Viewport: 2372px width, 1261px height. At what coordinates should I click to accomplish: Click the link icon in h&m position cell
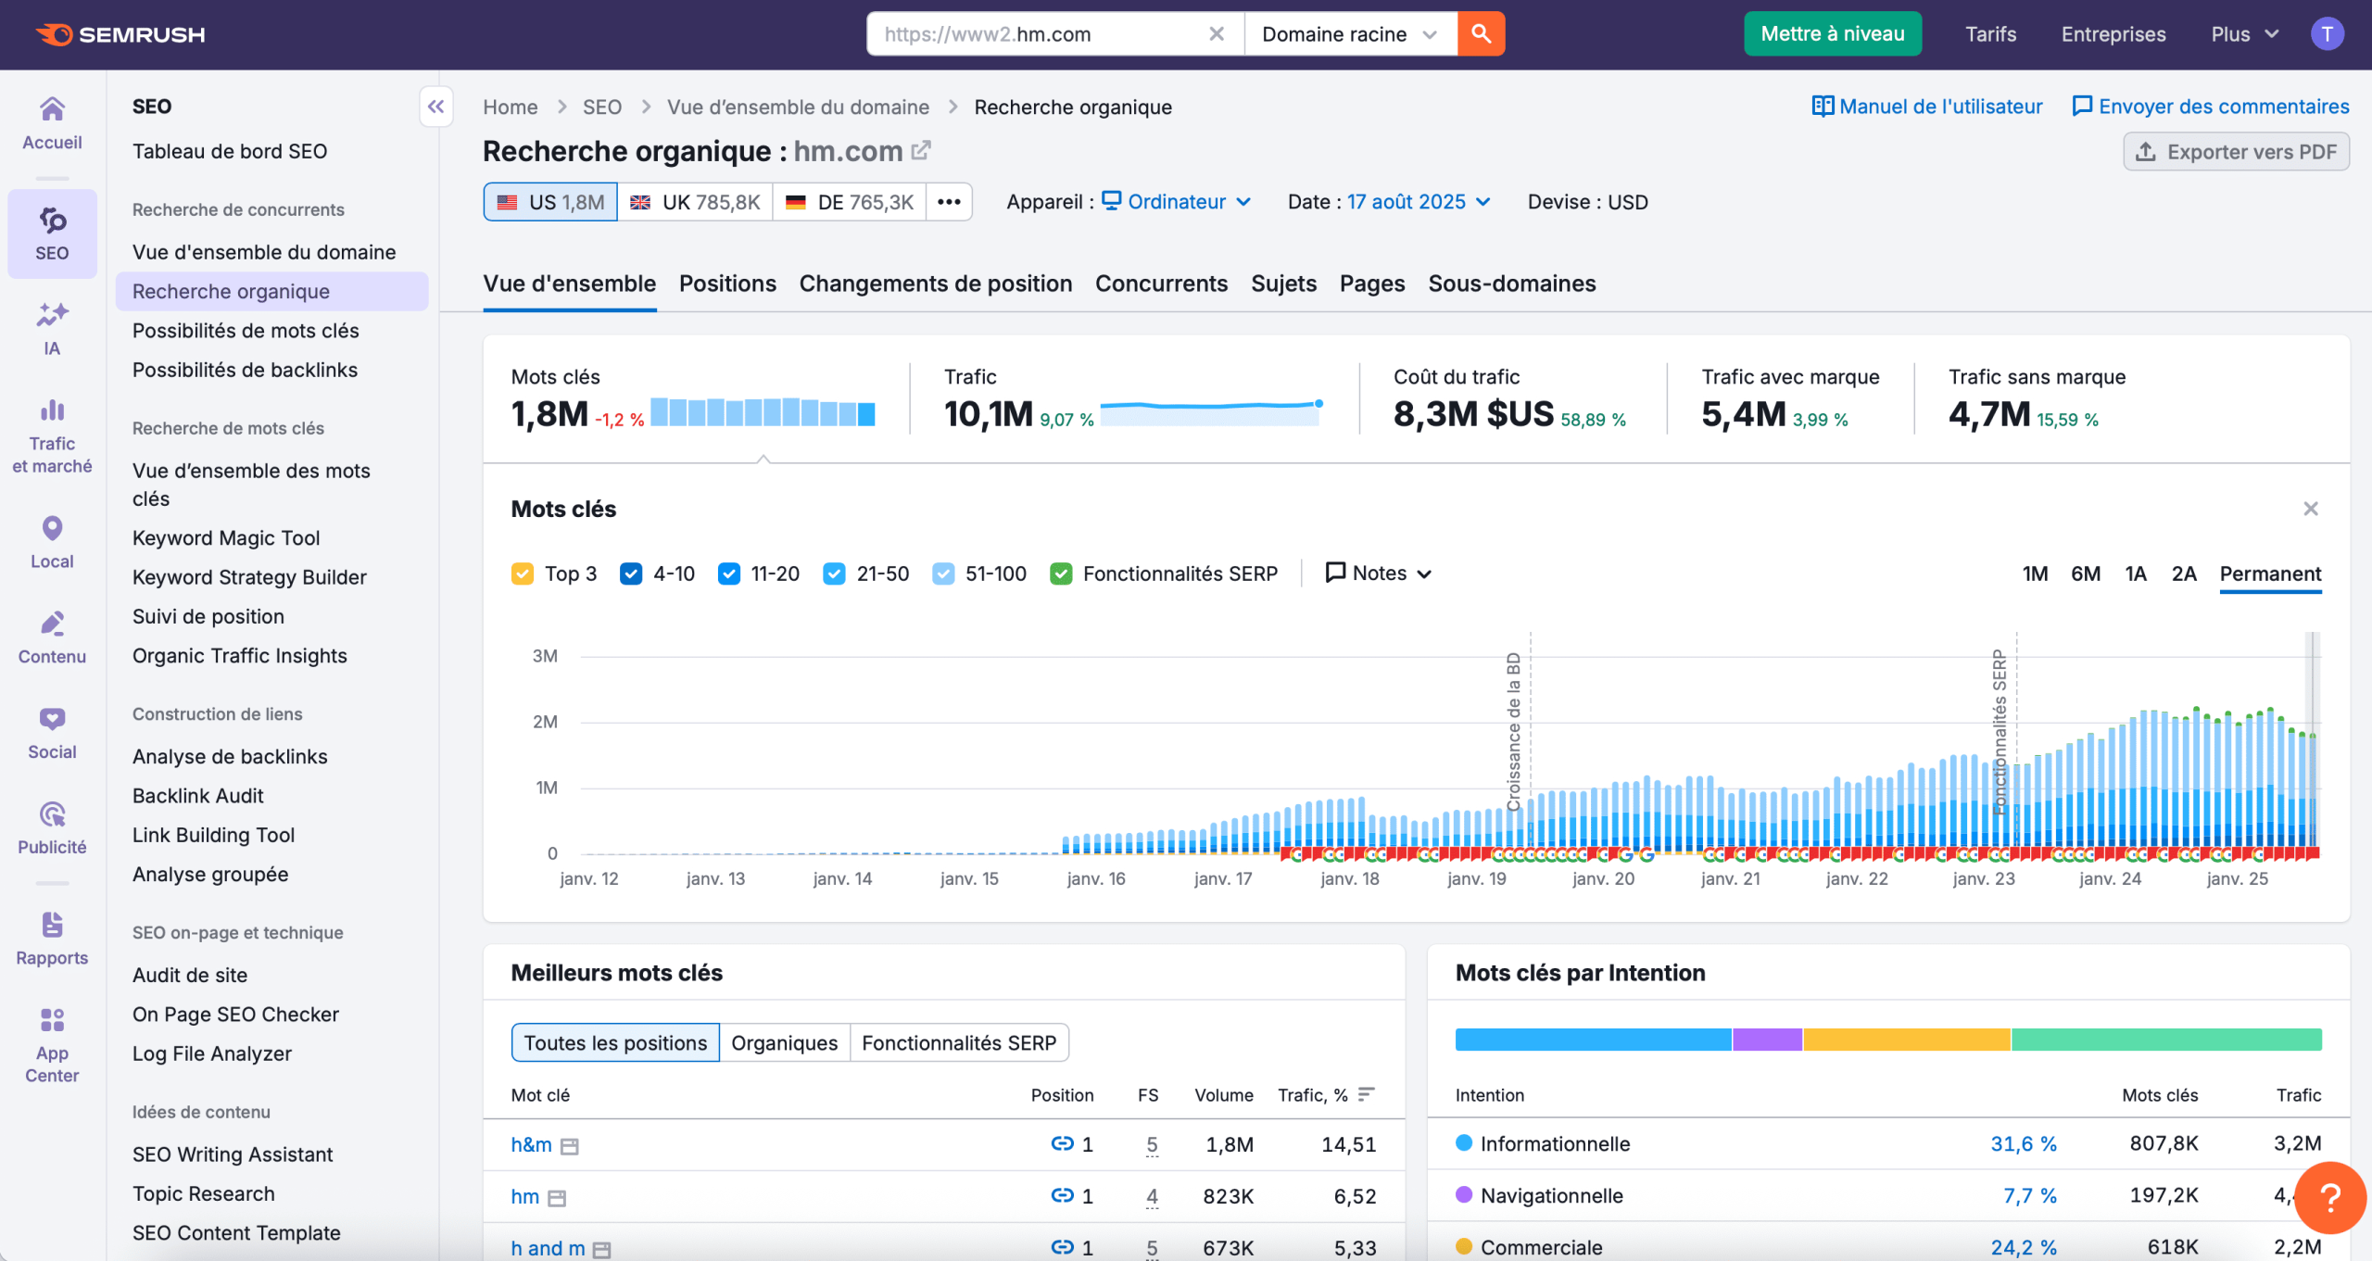click(x=1062, y=1144)
